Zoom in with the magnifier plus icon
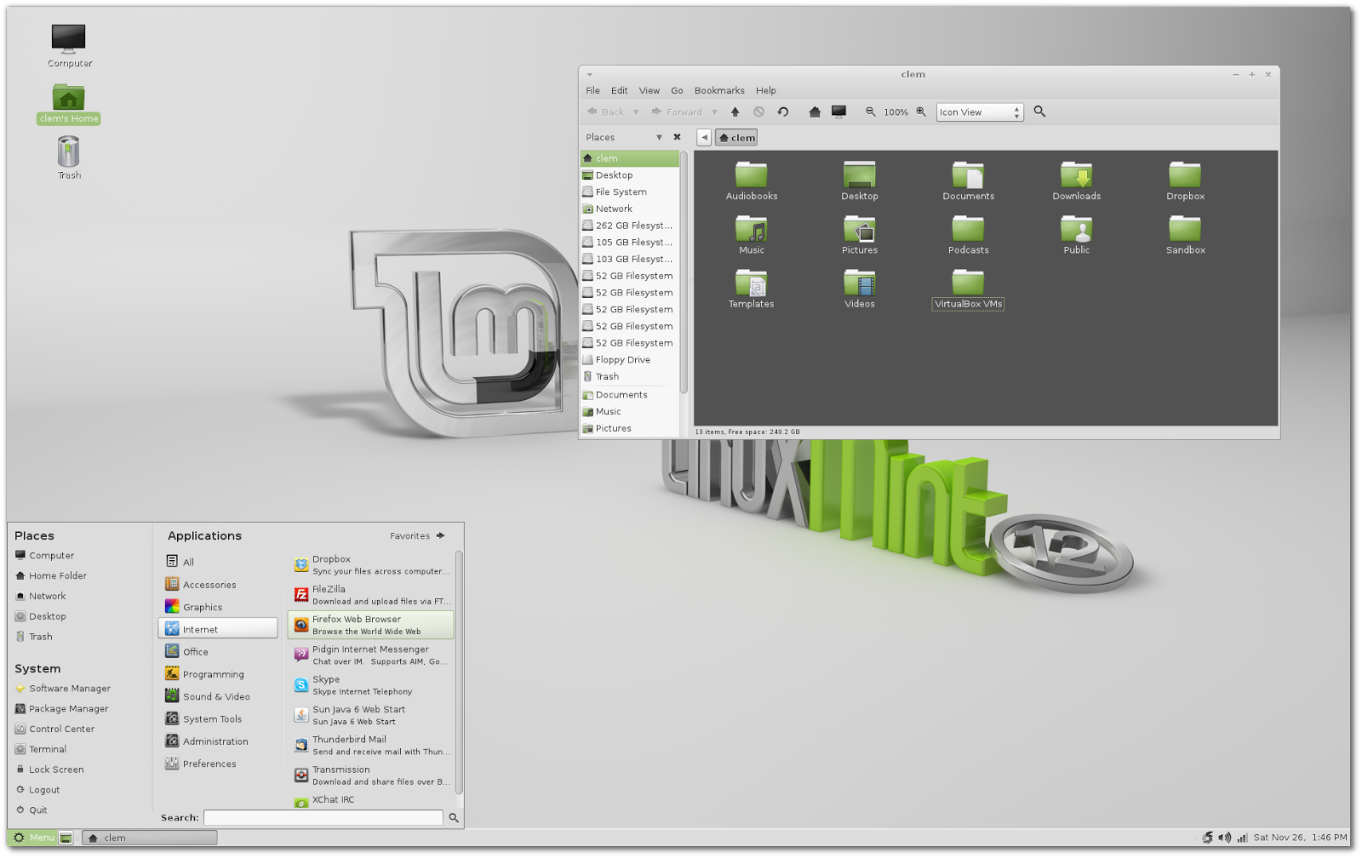The height and width of the screenshot is (858, 1362). (920, 112)
